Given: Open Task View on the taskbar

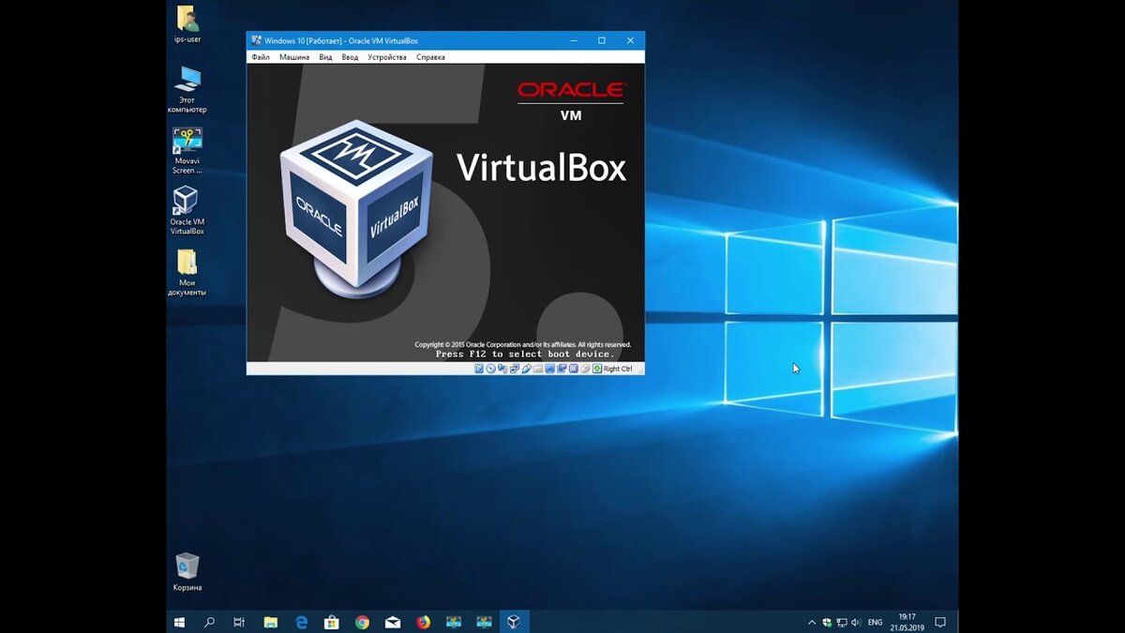Looking at the screenshot, I should coord(239,622).
